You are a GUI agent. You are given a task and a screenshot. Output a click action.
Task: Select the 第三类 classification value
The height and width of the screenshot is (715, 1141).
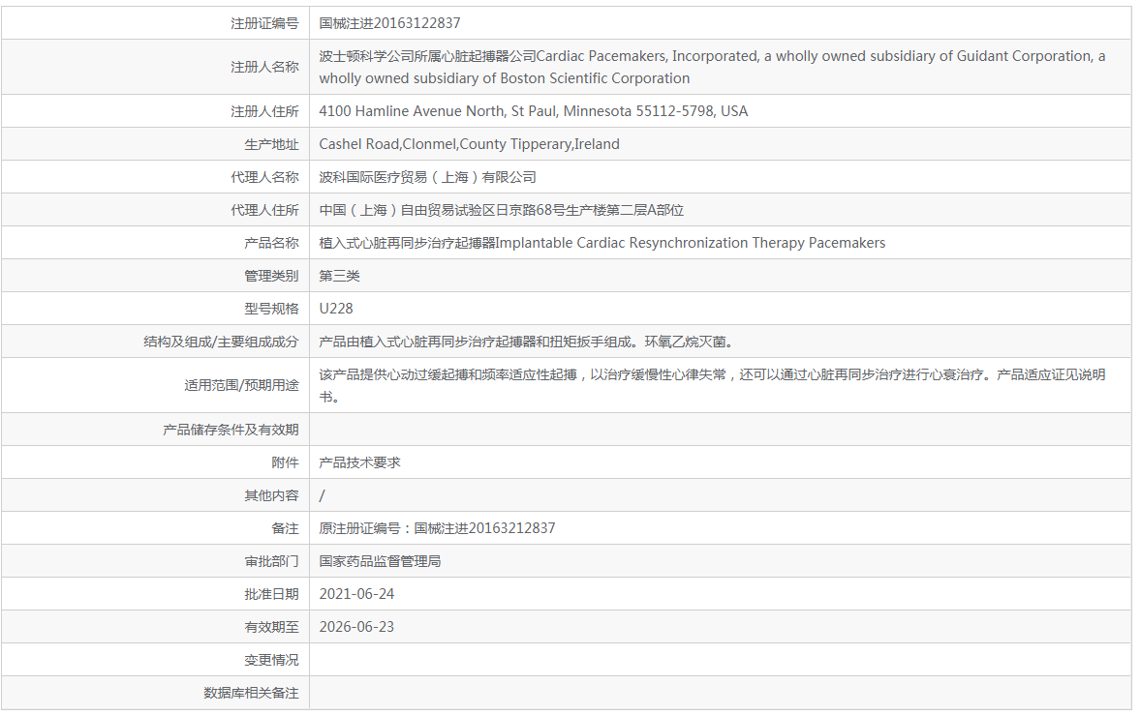[x=339, y=276]
